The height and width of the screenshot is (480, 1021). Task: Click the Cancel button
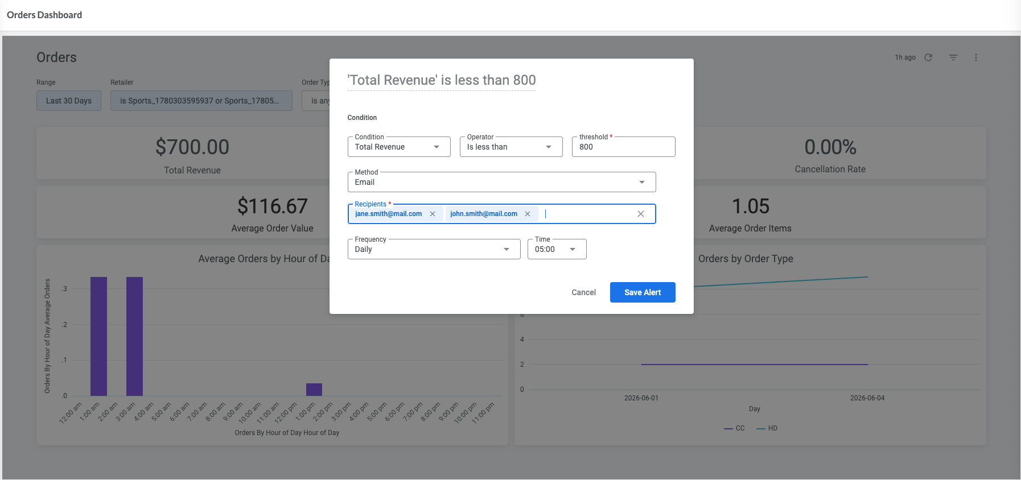[x=584, y=292]
